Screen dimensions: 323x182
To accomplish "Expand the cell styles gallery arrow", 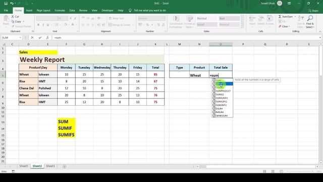I will pos(242,26).
